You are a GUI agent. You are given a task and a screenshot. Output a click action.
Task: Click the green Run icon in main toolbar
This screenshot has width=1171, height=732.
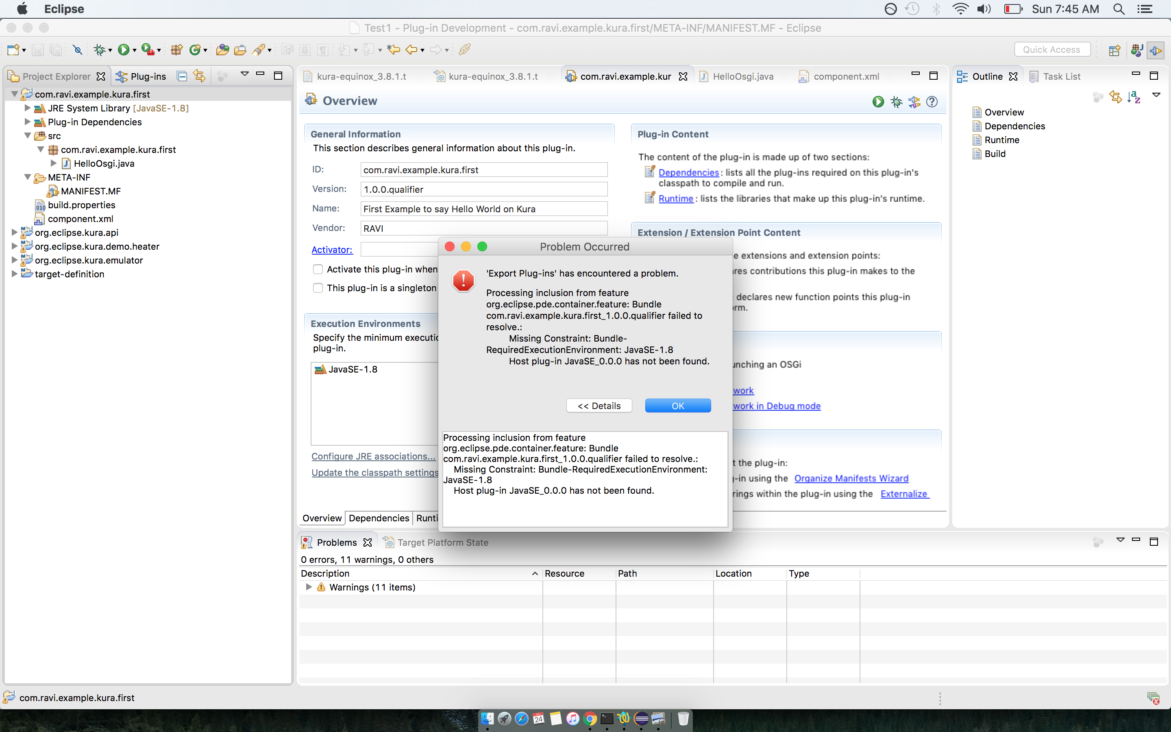tap(123, 49)
